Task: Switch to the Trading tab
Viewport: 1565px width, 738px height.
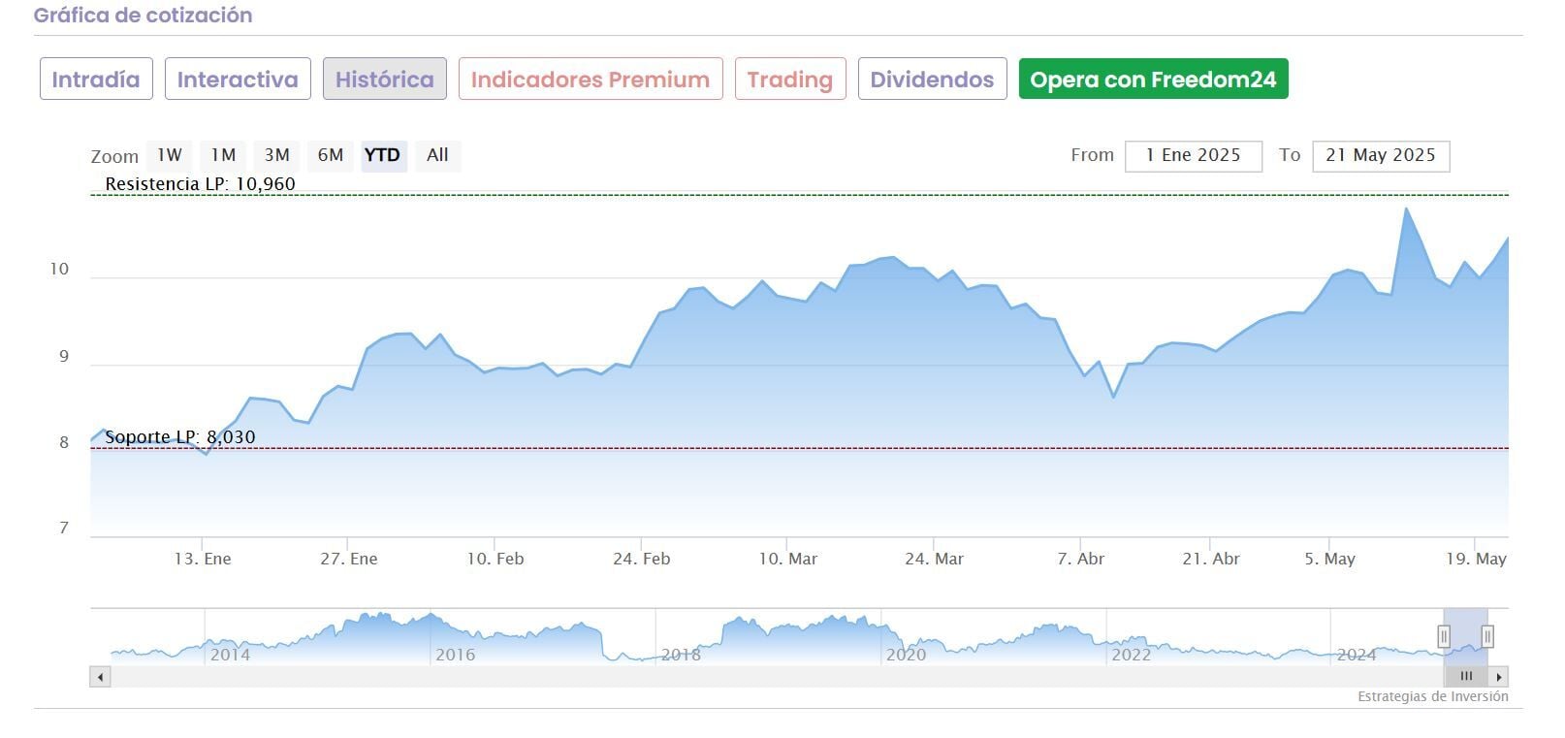Action: (789, 80)
